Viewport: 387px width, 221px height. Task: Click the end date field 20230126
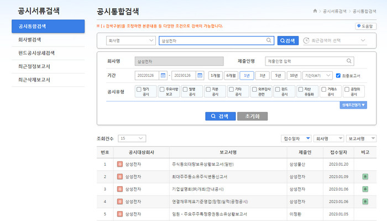pos(184,76)
